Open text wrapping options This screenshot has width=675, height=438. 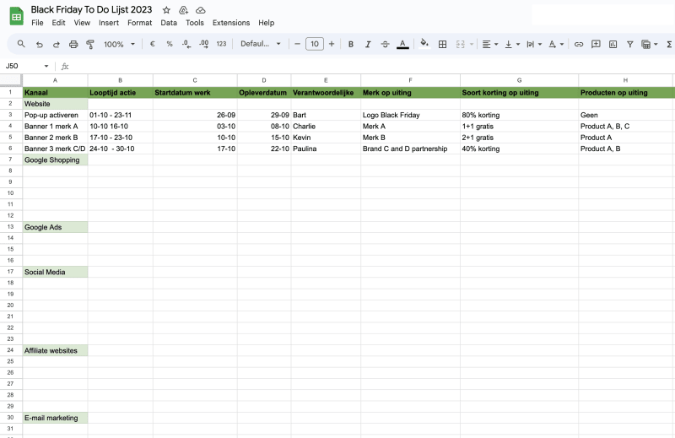tap(534, 44)
